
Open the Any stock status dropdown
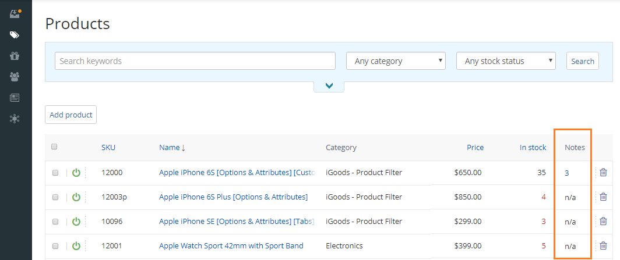tap(506, 61)
